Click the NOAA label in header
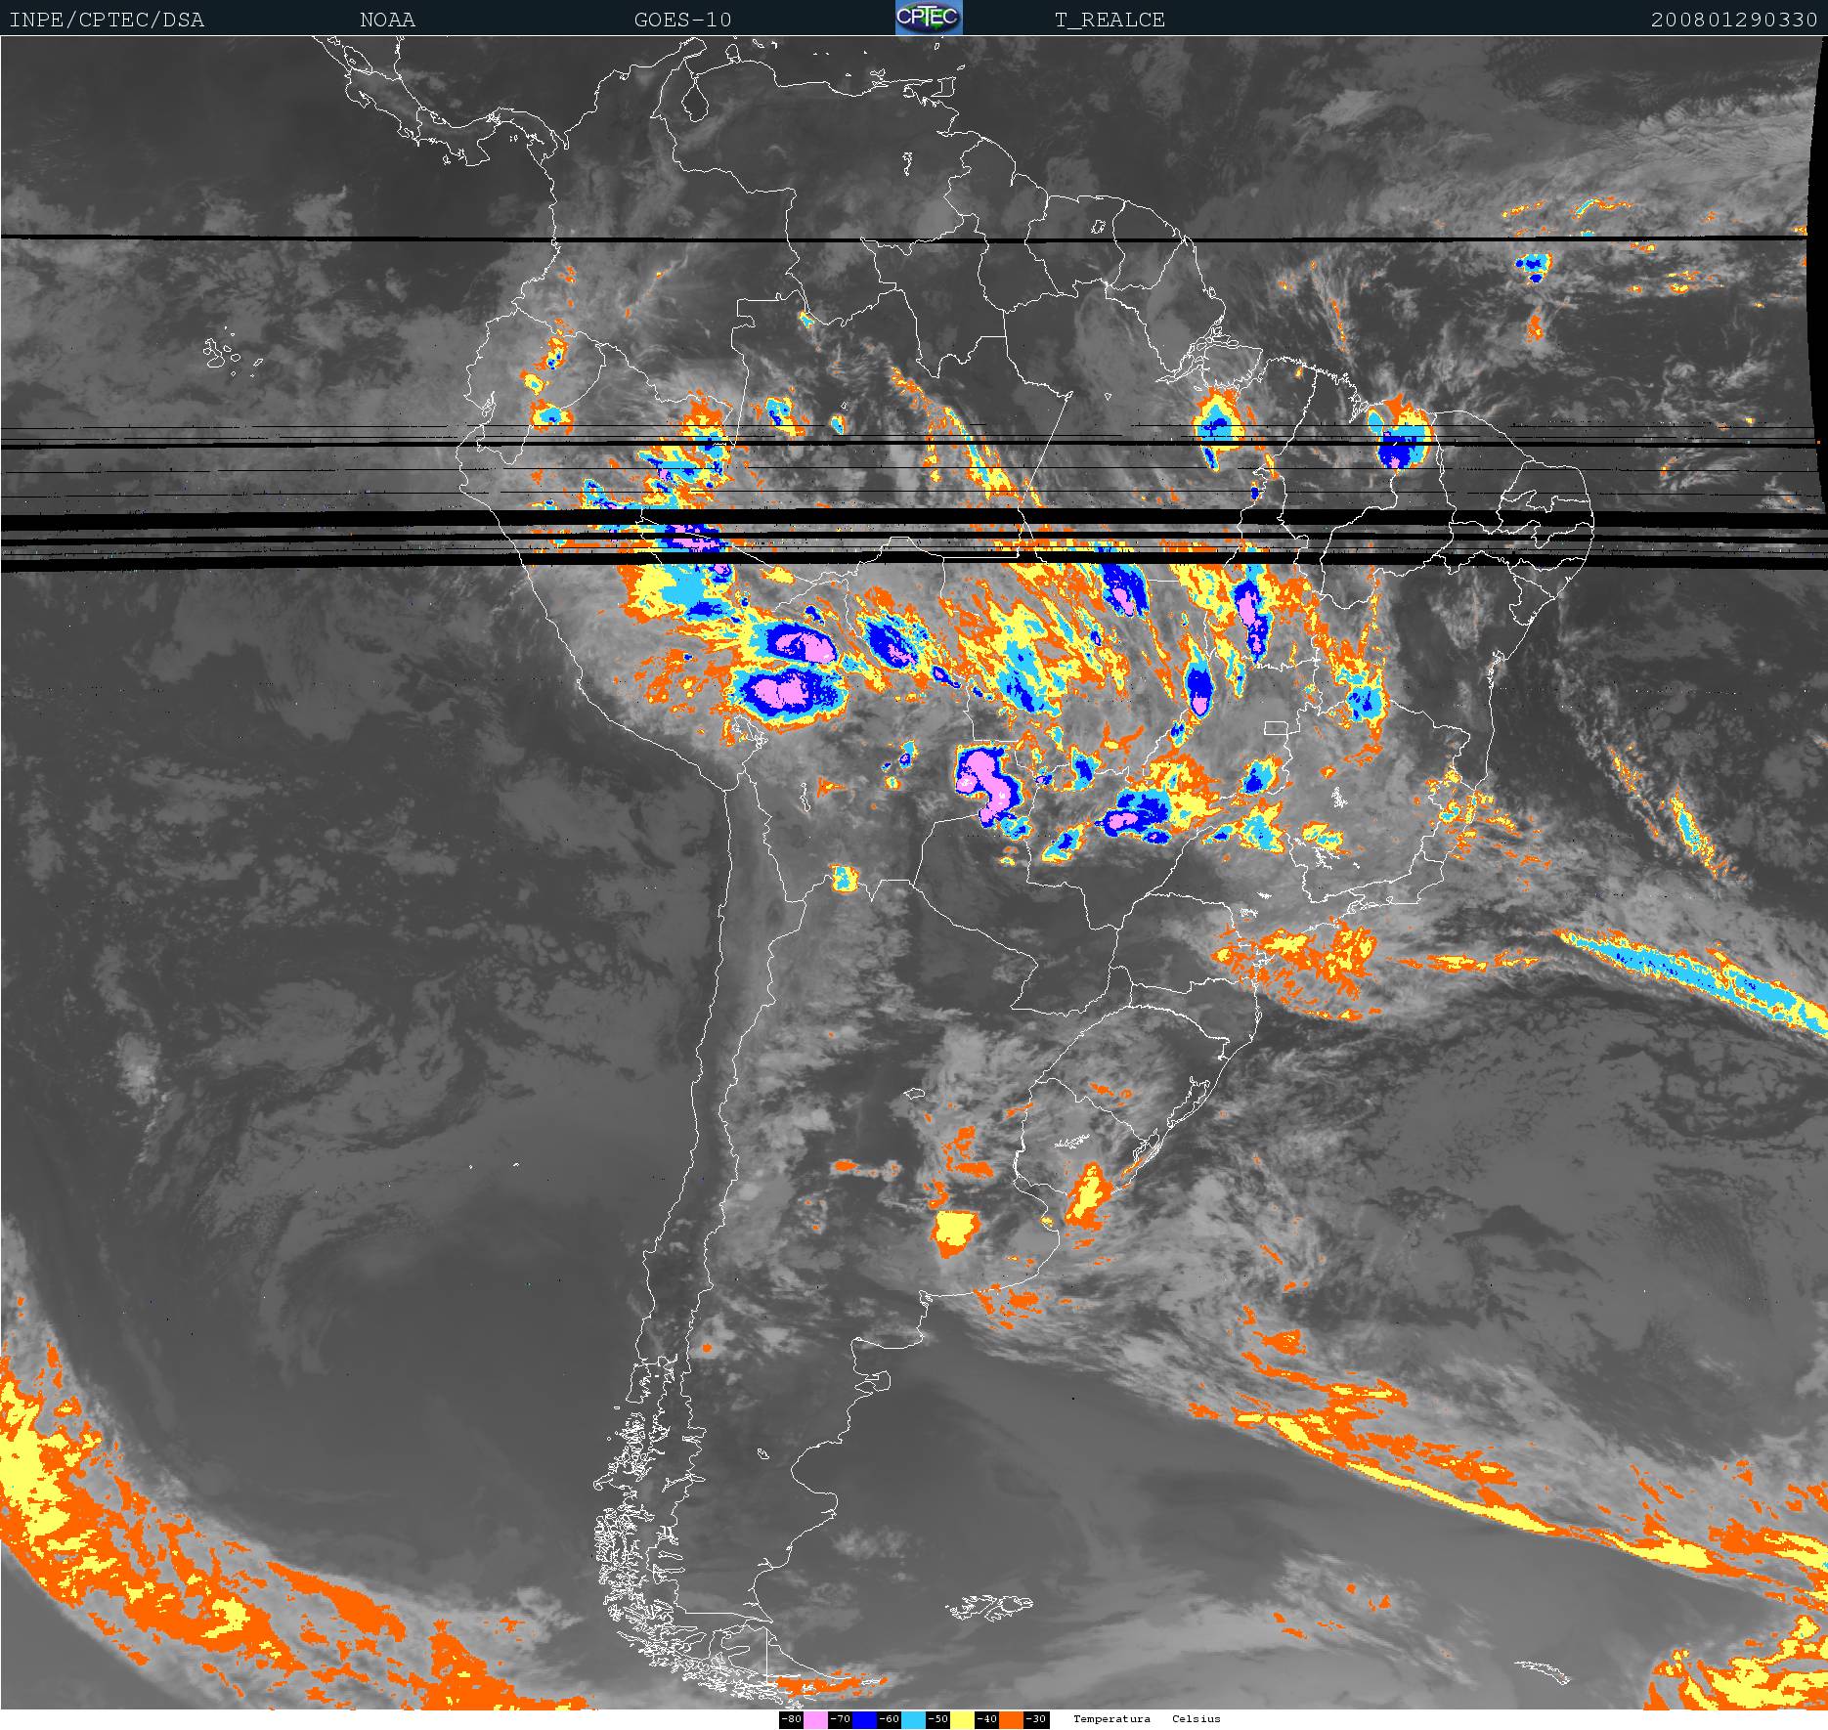The height and width of the screenshot is (1730, 1828). tap(387, 20)
